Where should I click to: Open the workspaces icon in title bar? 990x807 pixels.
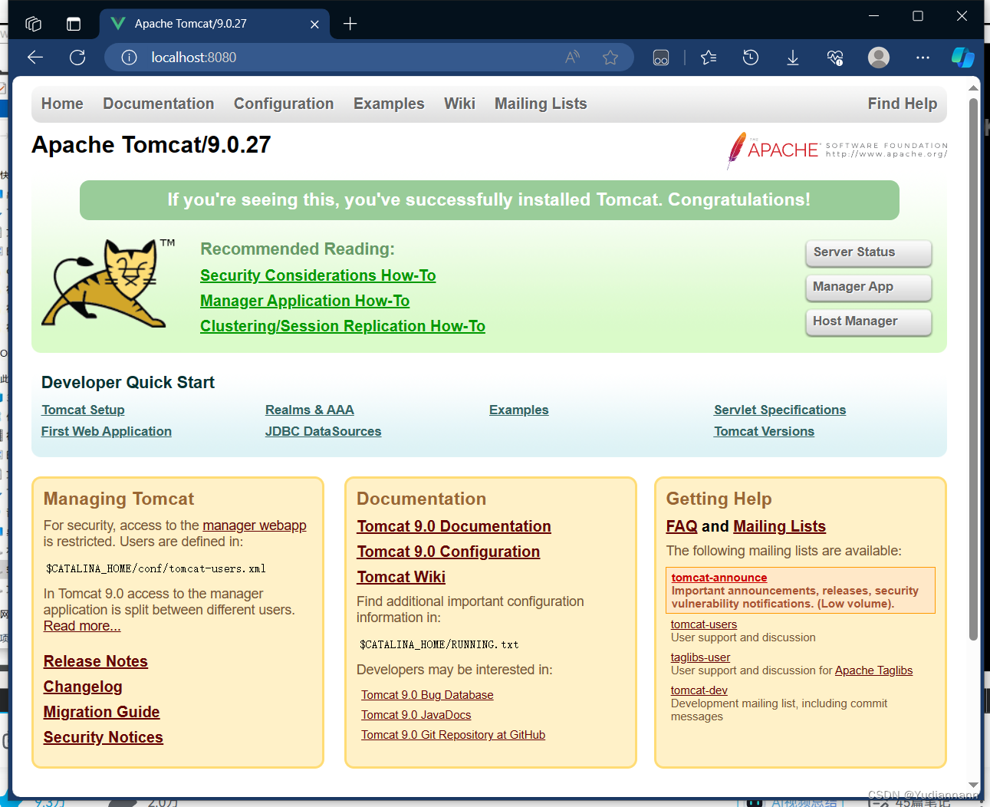(x=33, y=24)
